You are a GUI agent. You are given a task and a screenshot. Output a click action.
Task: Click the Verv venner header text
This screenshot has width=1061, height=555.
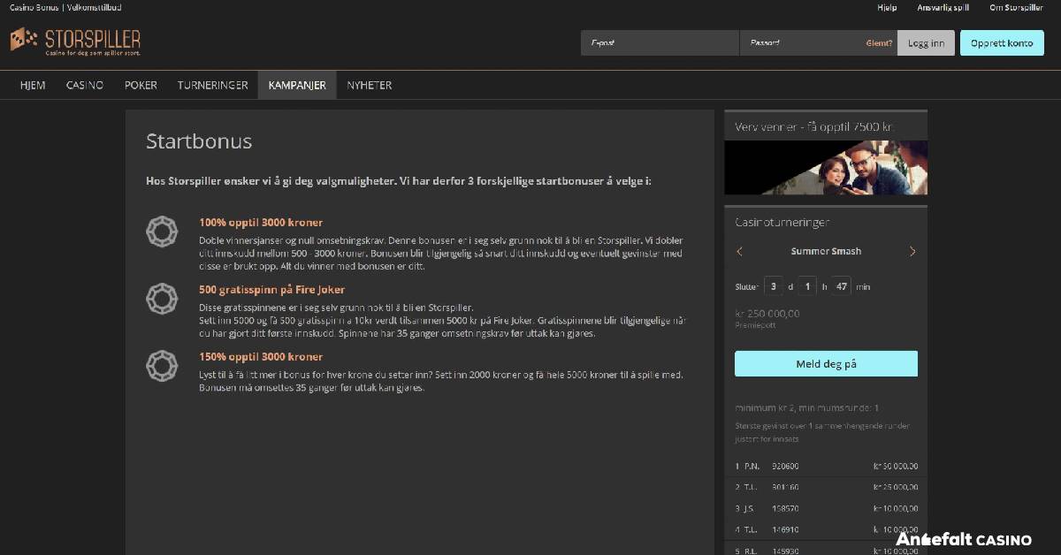click(814, 127)
